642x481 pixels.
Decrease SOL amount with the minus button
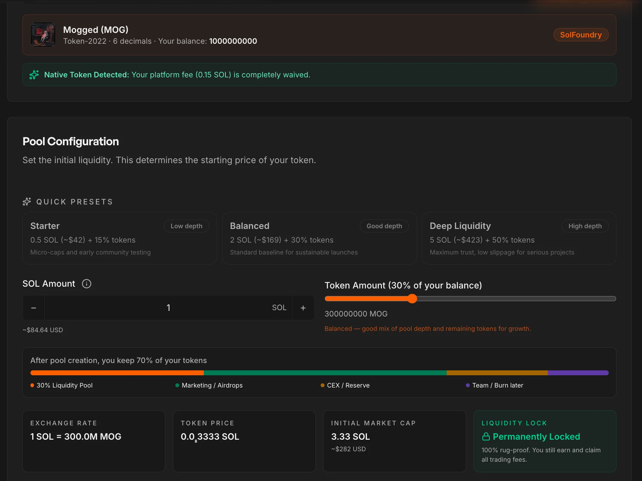[34, 308]
